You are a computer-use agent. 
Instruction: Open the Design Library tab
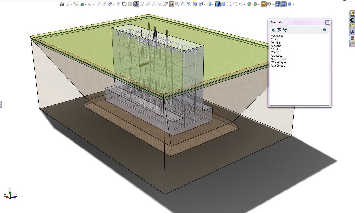click(352, 20)
